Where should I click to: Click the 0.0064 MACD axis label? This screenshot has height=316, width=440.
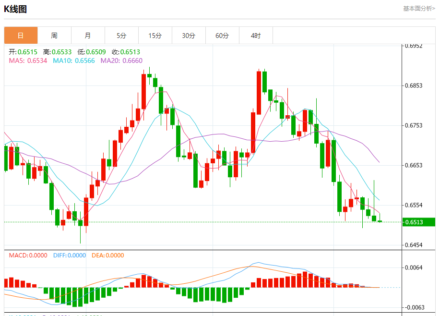click(x=414, y=267)
